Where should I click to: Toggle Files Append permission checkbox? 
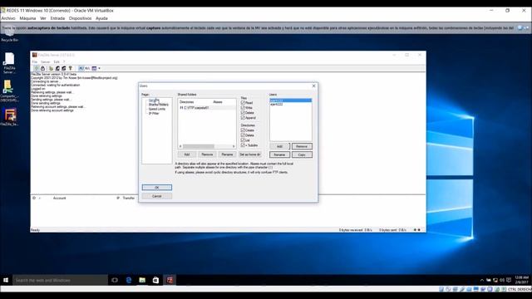point(243,118)
